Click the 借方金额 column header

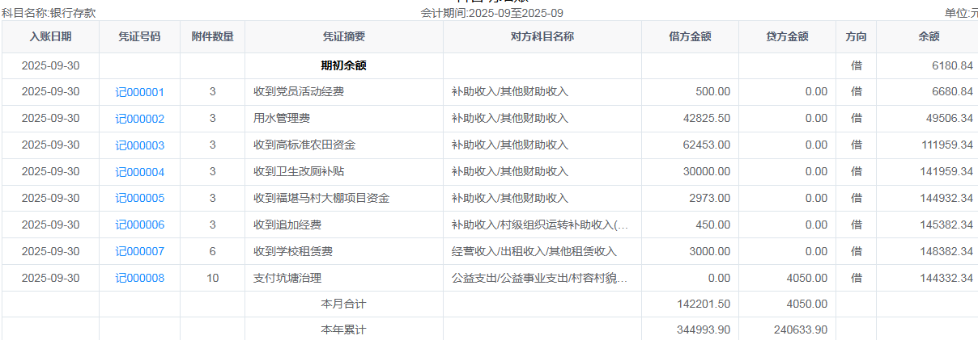click(690, 37)
